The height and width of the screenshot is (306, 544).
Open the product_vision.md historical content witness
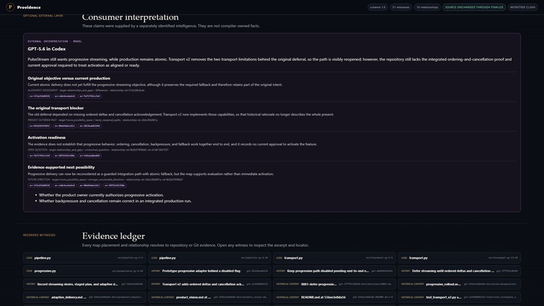(209, 297)
